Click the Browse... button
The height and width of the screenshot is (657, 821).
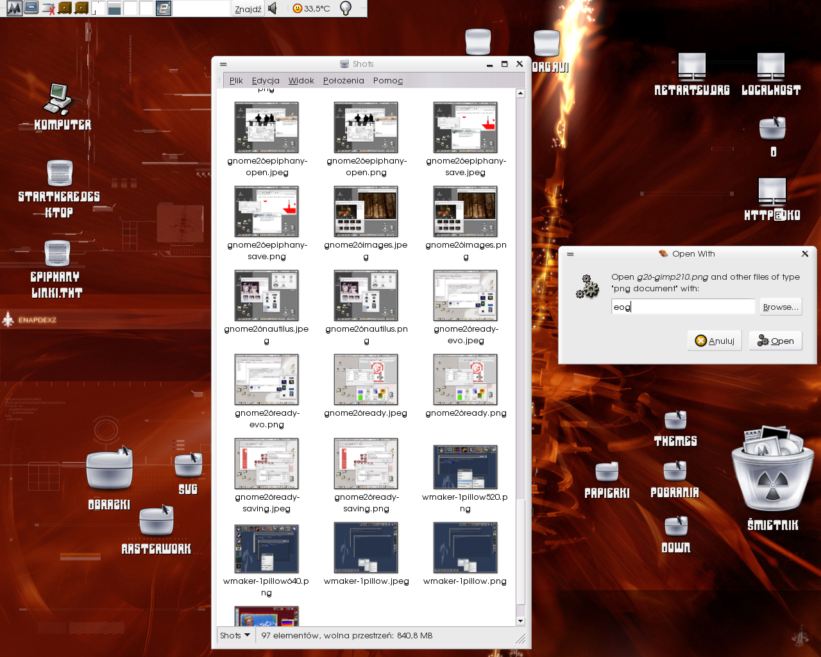pyautogui.click(x=780, y=307)
